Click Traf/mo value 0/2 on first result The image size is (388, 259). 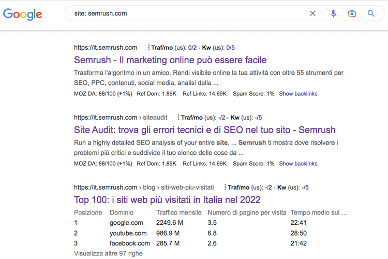point(192,48)
